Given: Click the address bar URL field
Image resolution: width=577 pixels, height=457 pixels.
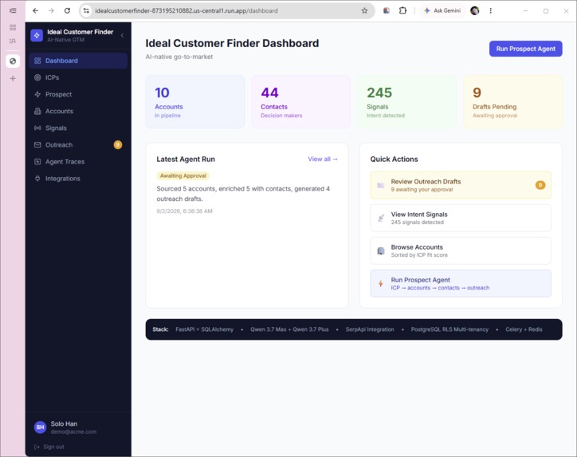Looking at the screenshot, I should pyautogui.click(x=226, y=10).
